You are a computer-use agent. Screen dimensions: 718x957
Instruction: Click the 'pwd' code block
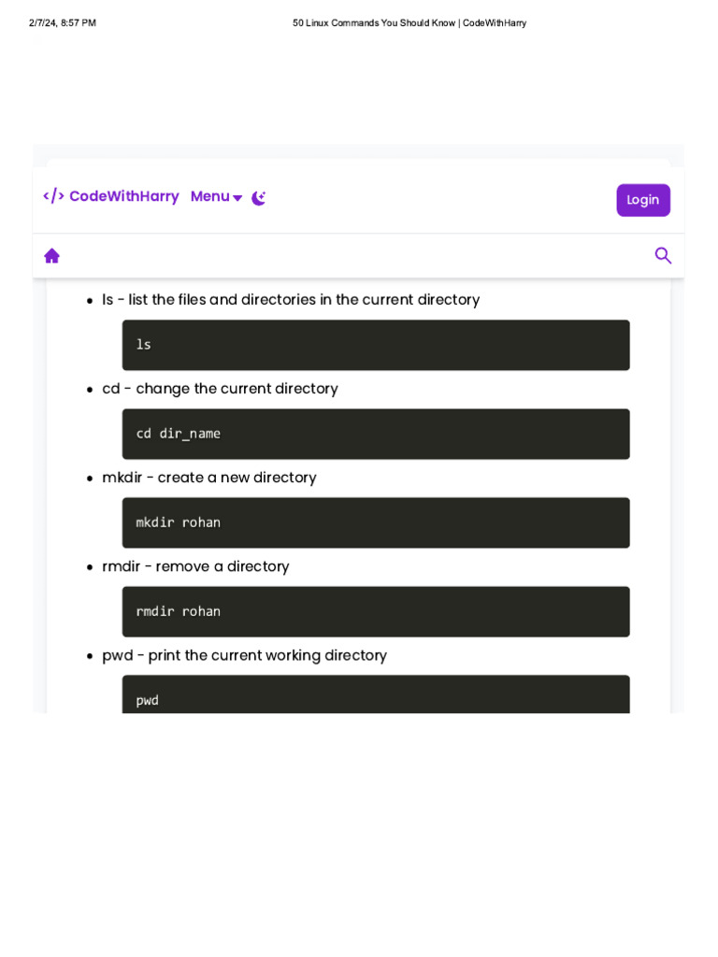pos(375,696)
